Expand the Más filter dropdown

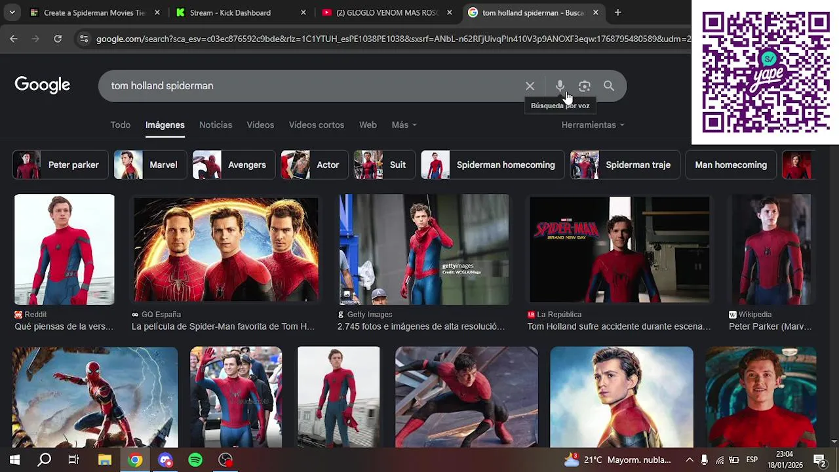[404, 125]
